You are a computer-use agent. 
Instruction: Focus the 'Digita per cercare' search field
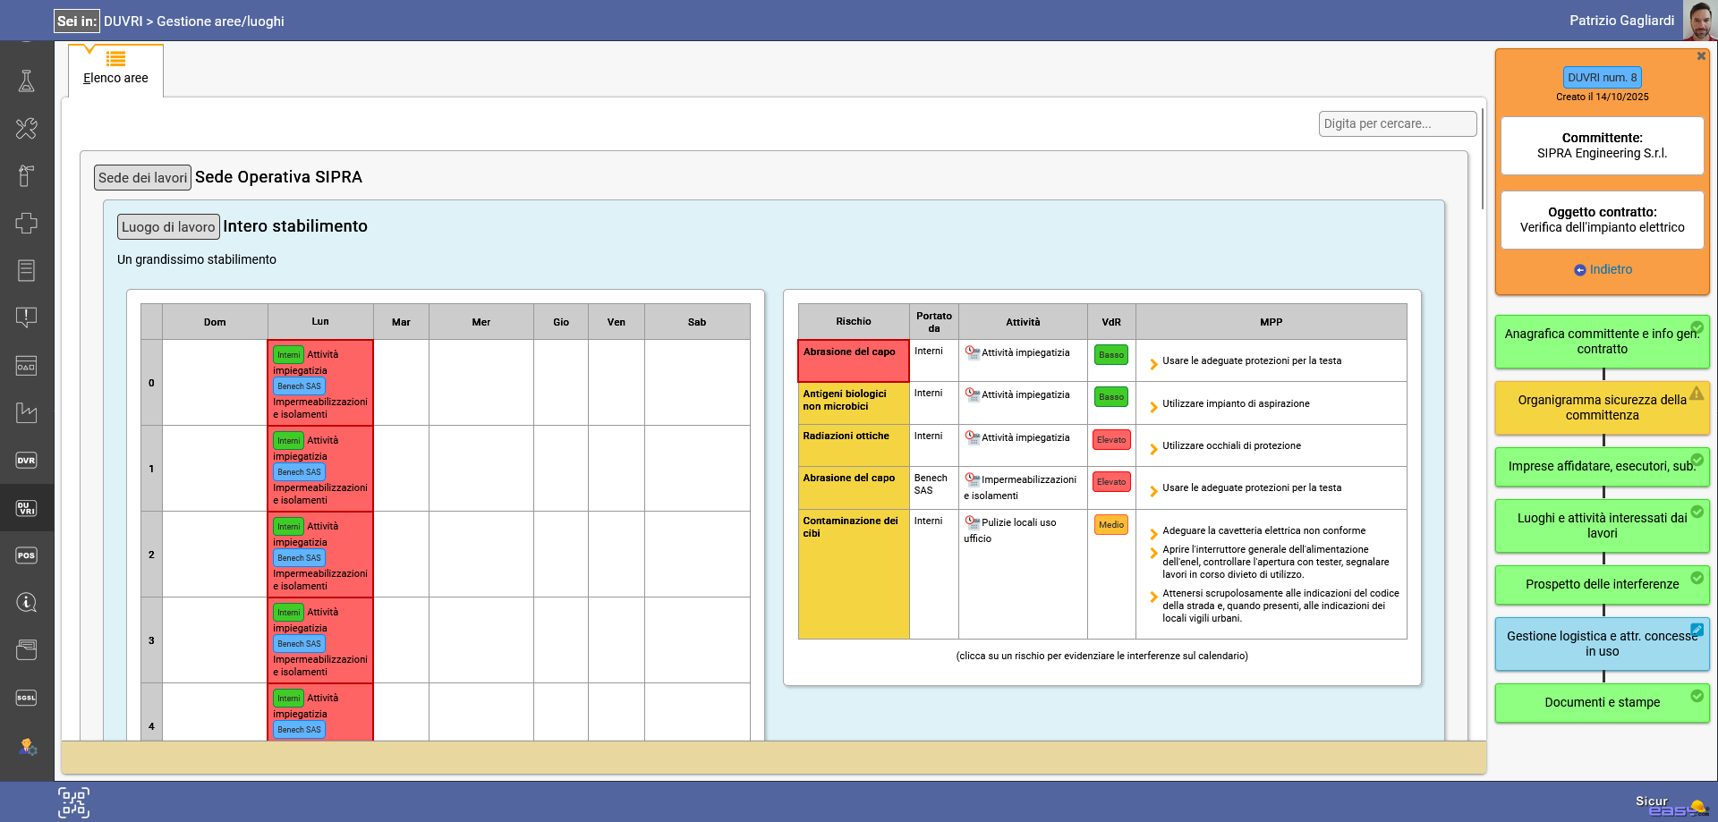1397,123
